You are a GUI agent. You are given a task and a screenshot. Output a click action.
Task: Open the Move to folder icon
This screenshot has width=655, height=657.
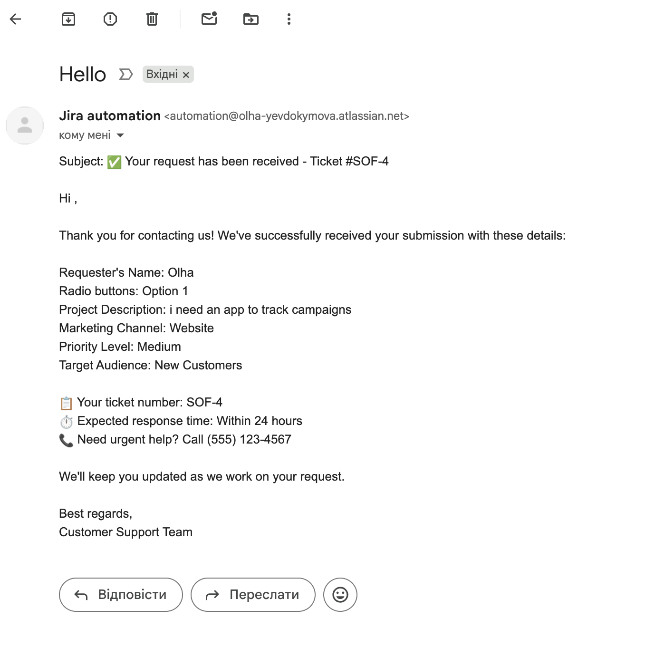[251, 19]
